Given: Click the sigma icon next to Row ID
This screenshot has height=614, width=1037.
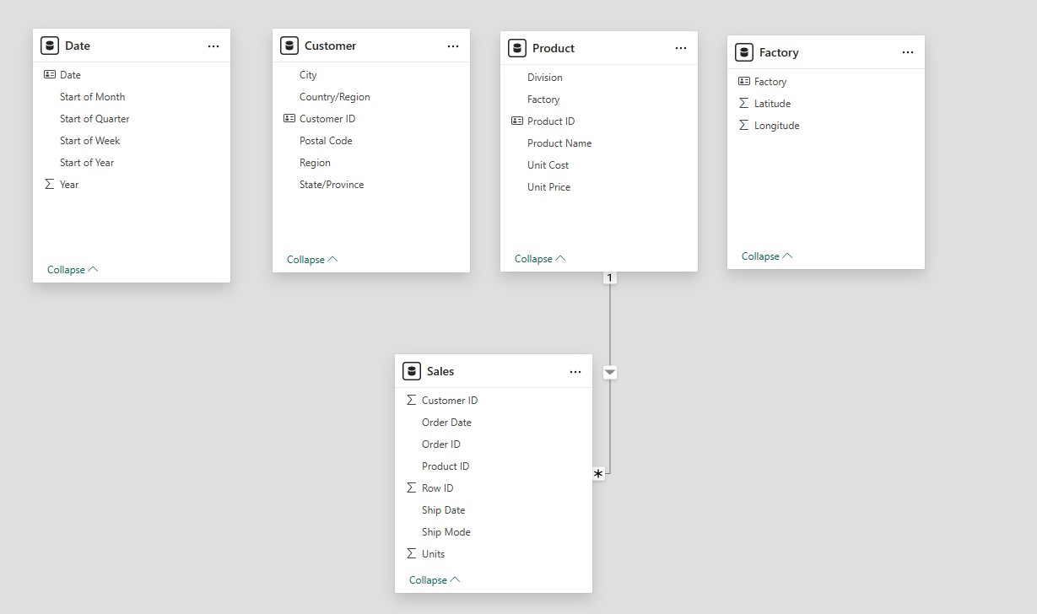Looking at the screenshot, I should pos(412,488).
